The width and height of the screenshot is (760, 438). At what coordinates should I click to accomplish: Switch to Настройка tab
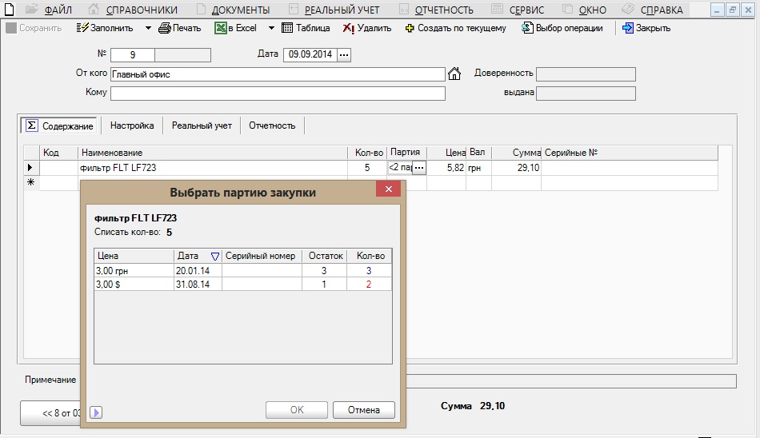pyautogui.click(x=132, y=125)
